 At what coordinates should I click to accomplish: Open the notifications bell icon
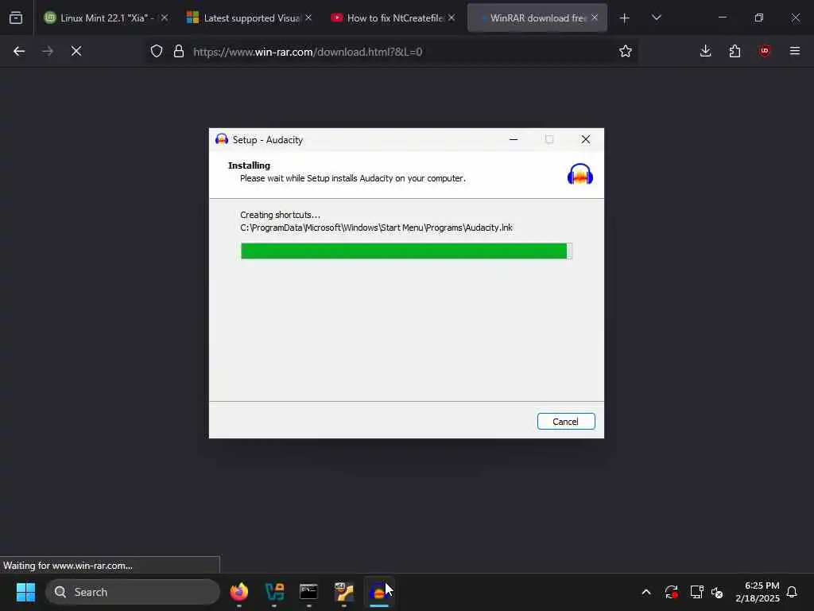tap(792, 592)
